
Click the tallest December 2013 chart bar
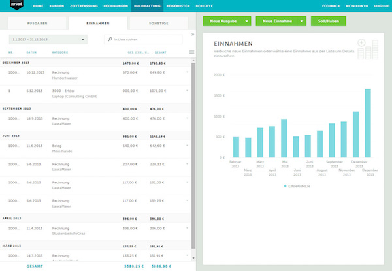click(x=368, y=123)
